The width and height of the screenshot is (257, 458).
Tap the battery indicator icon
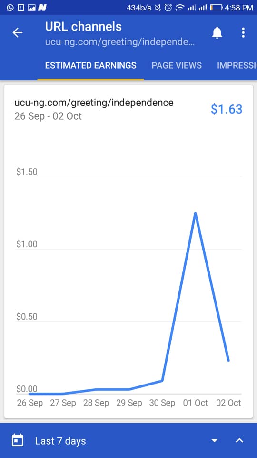click(x=217, y=8)
